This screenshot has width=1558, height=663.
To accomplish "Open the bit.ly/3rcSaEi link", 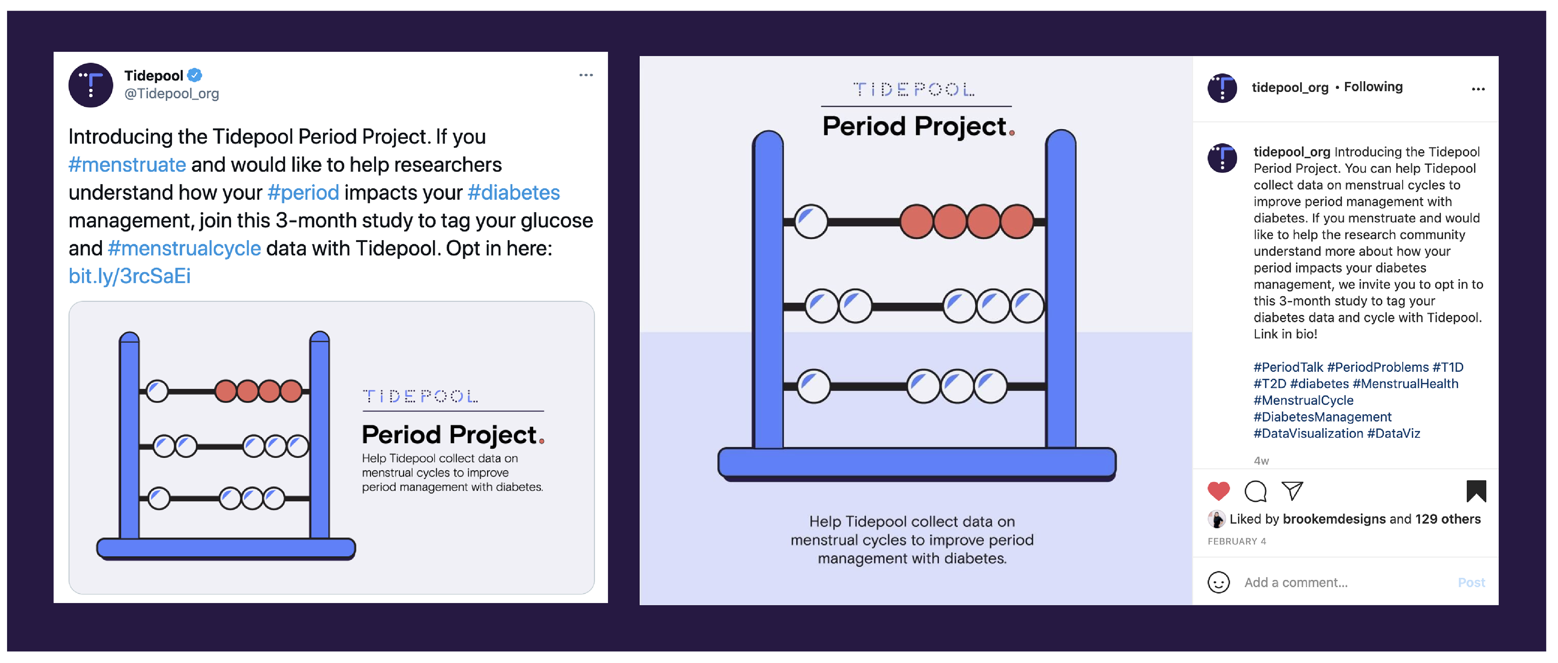I will (129, 276).
